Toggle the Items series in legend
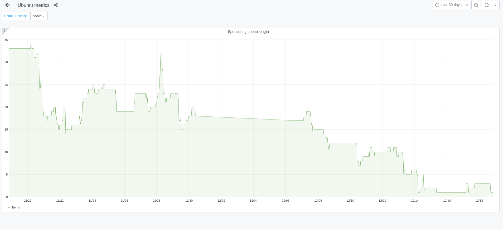This screenshot has width=503, height=229. pos(16,207)
